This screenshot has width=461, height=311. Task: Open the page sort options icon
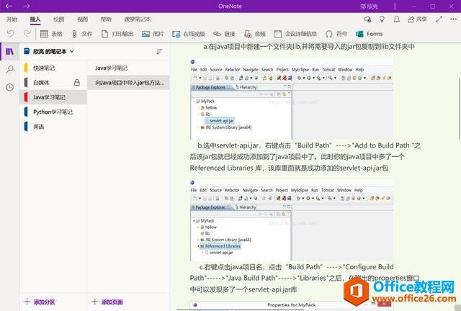pos(159,52)
